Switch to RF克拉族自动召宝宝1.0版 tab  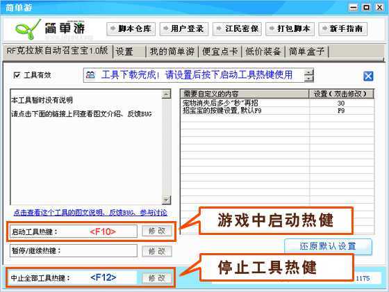pos(58,51)
